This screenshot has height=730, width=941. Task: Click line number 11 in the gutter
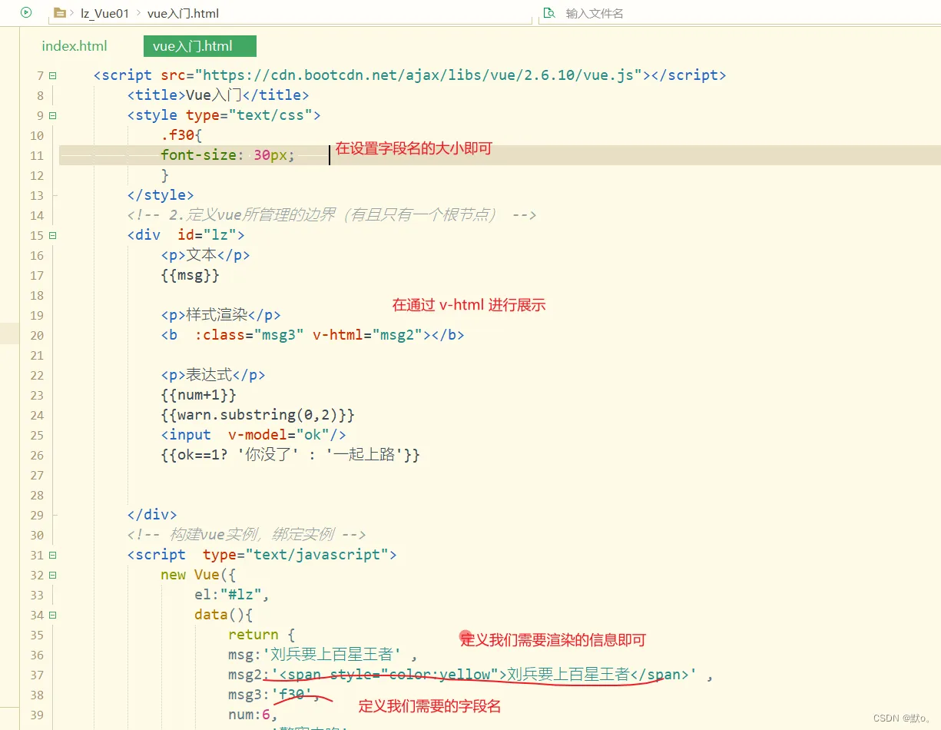coord(37,155)
